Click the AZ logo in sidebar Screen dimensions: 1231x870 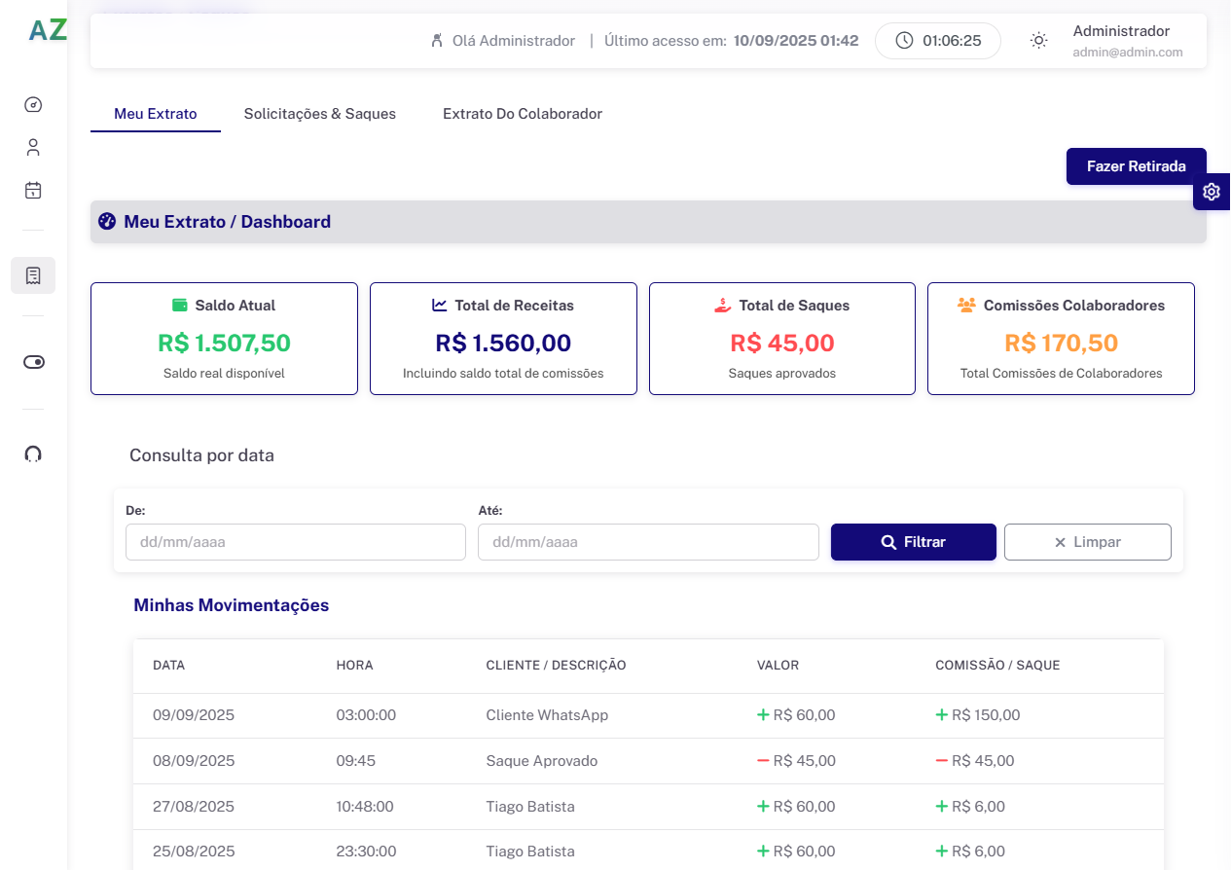click(x=48, y=30)
